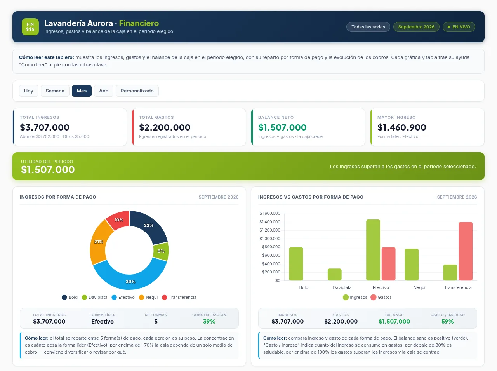
Task: Click the FIN $$$ logo icon
Action: [30, 27]
